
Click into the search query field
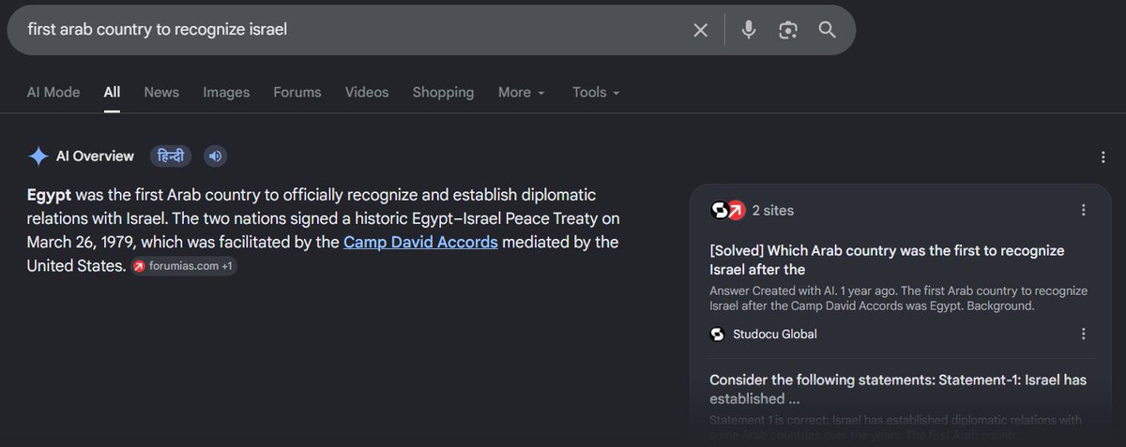tap(352, 30)
